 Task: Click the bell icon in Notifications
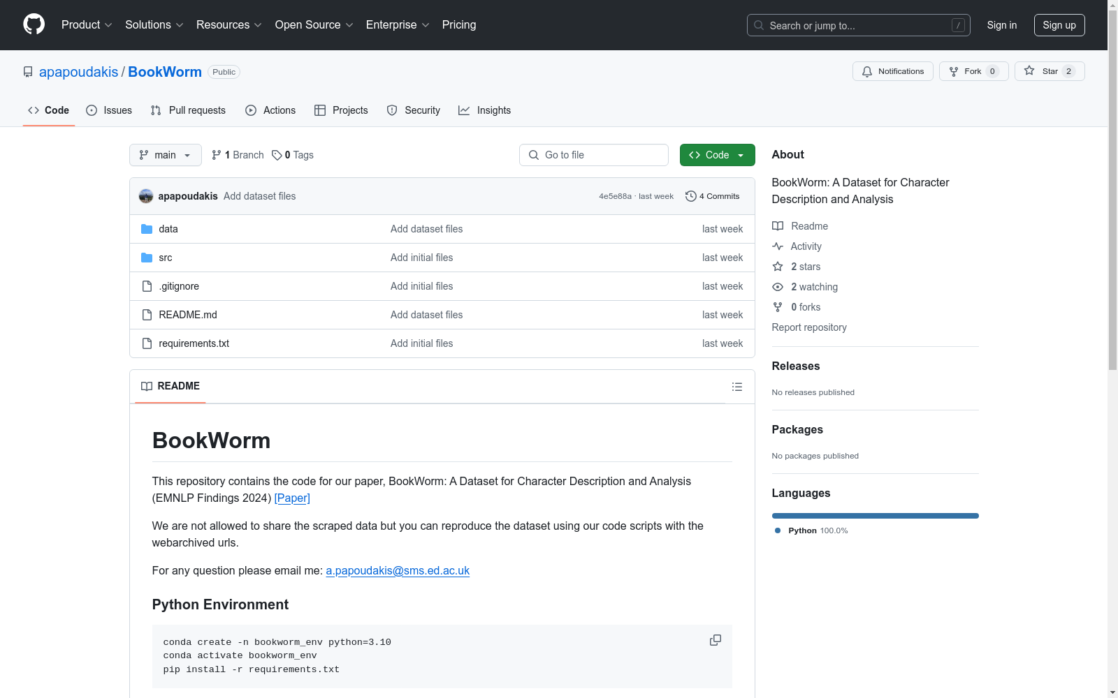tap(867, 71)
